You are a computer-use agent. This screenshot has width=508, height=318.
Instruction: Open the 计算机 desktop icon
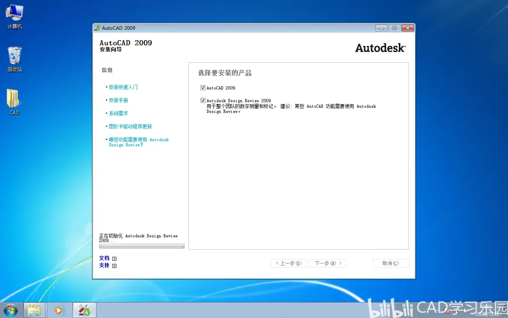(x=14, y=17)
